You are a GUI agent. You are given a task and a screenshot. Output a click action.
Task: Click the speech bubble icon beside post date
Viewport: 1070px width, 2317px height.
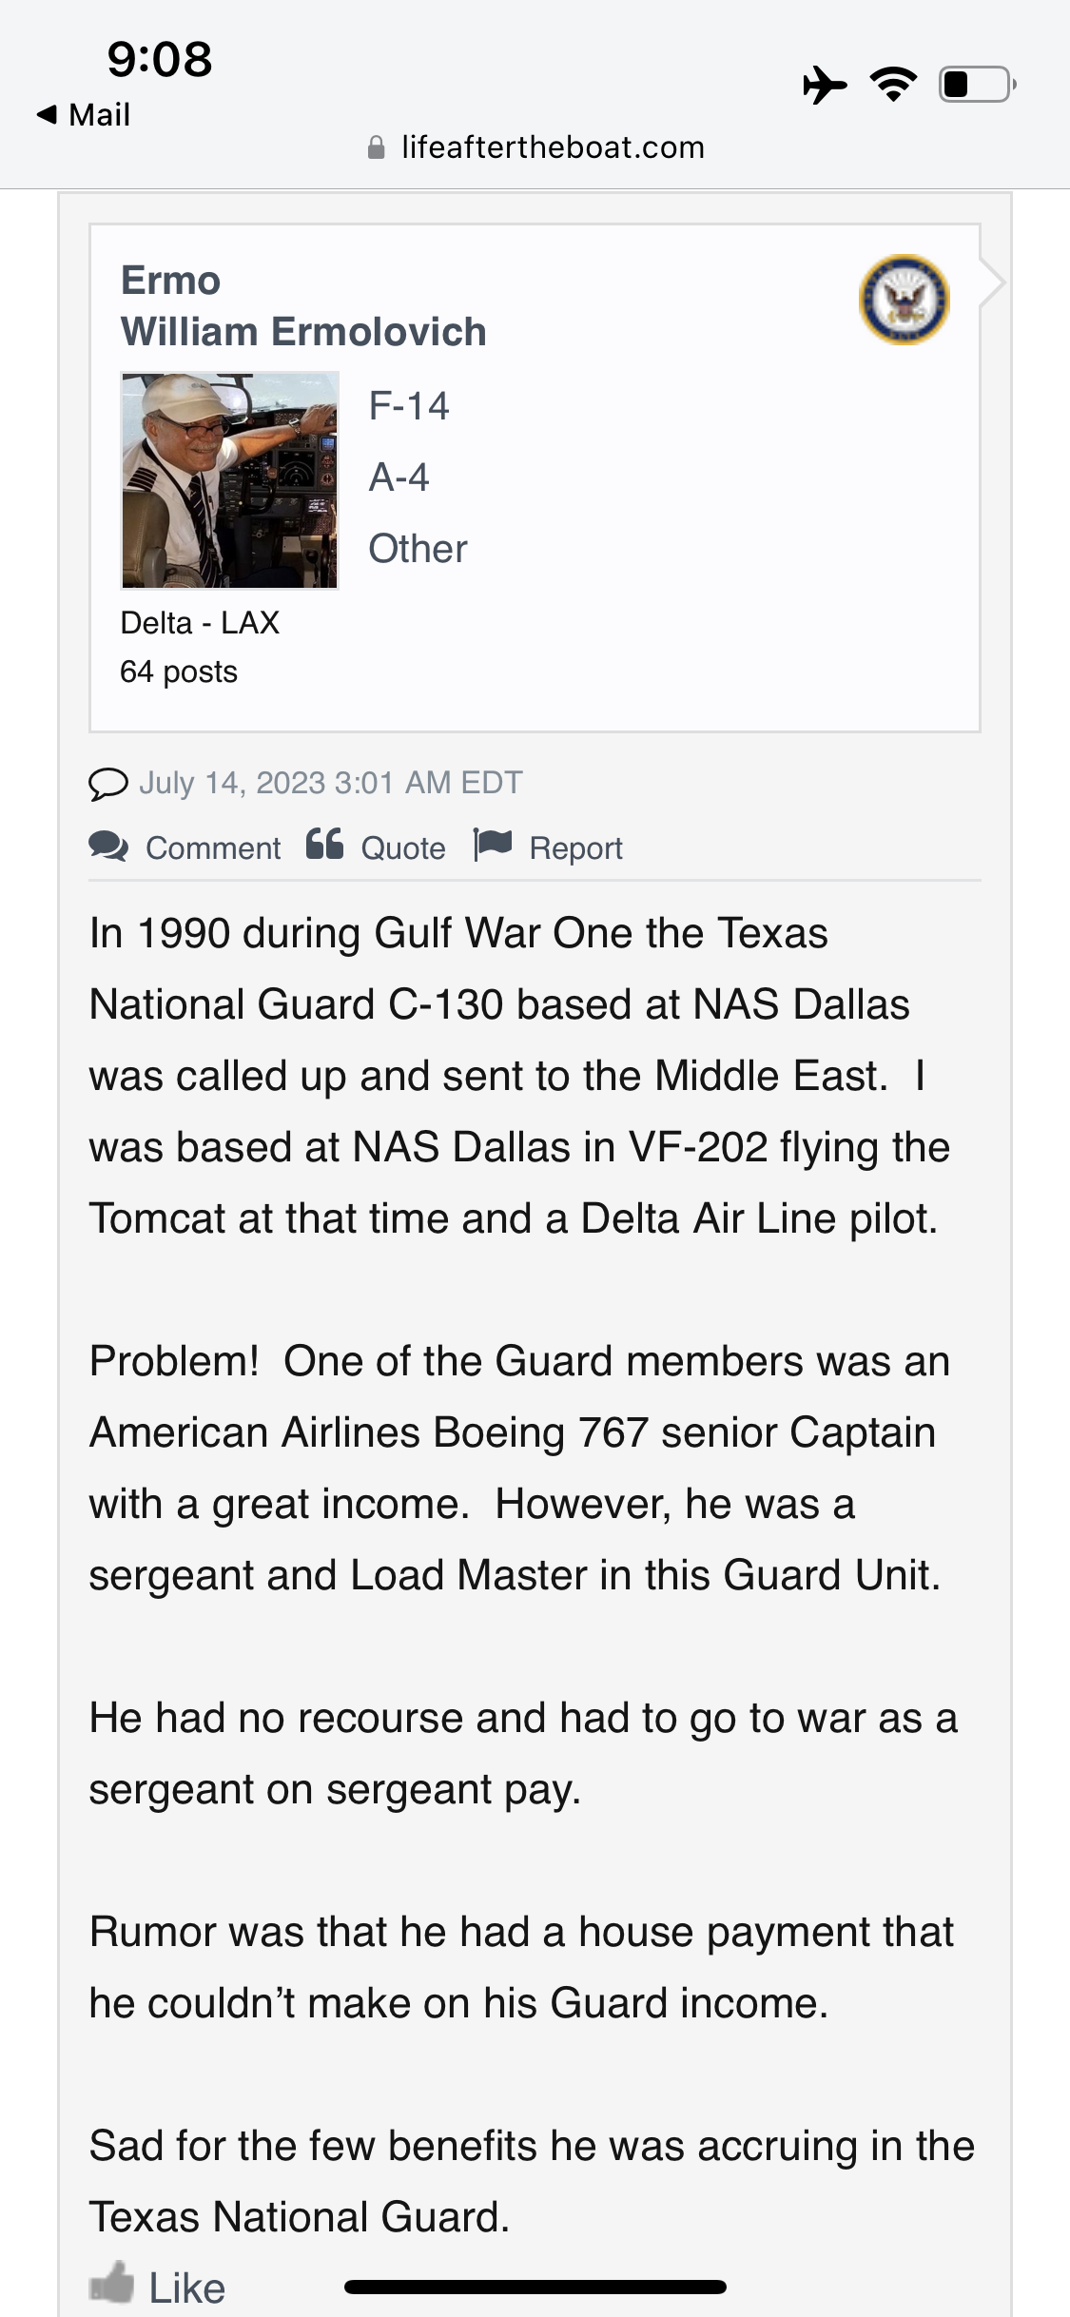point(107,784)
